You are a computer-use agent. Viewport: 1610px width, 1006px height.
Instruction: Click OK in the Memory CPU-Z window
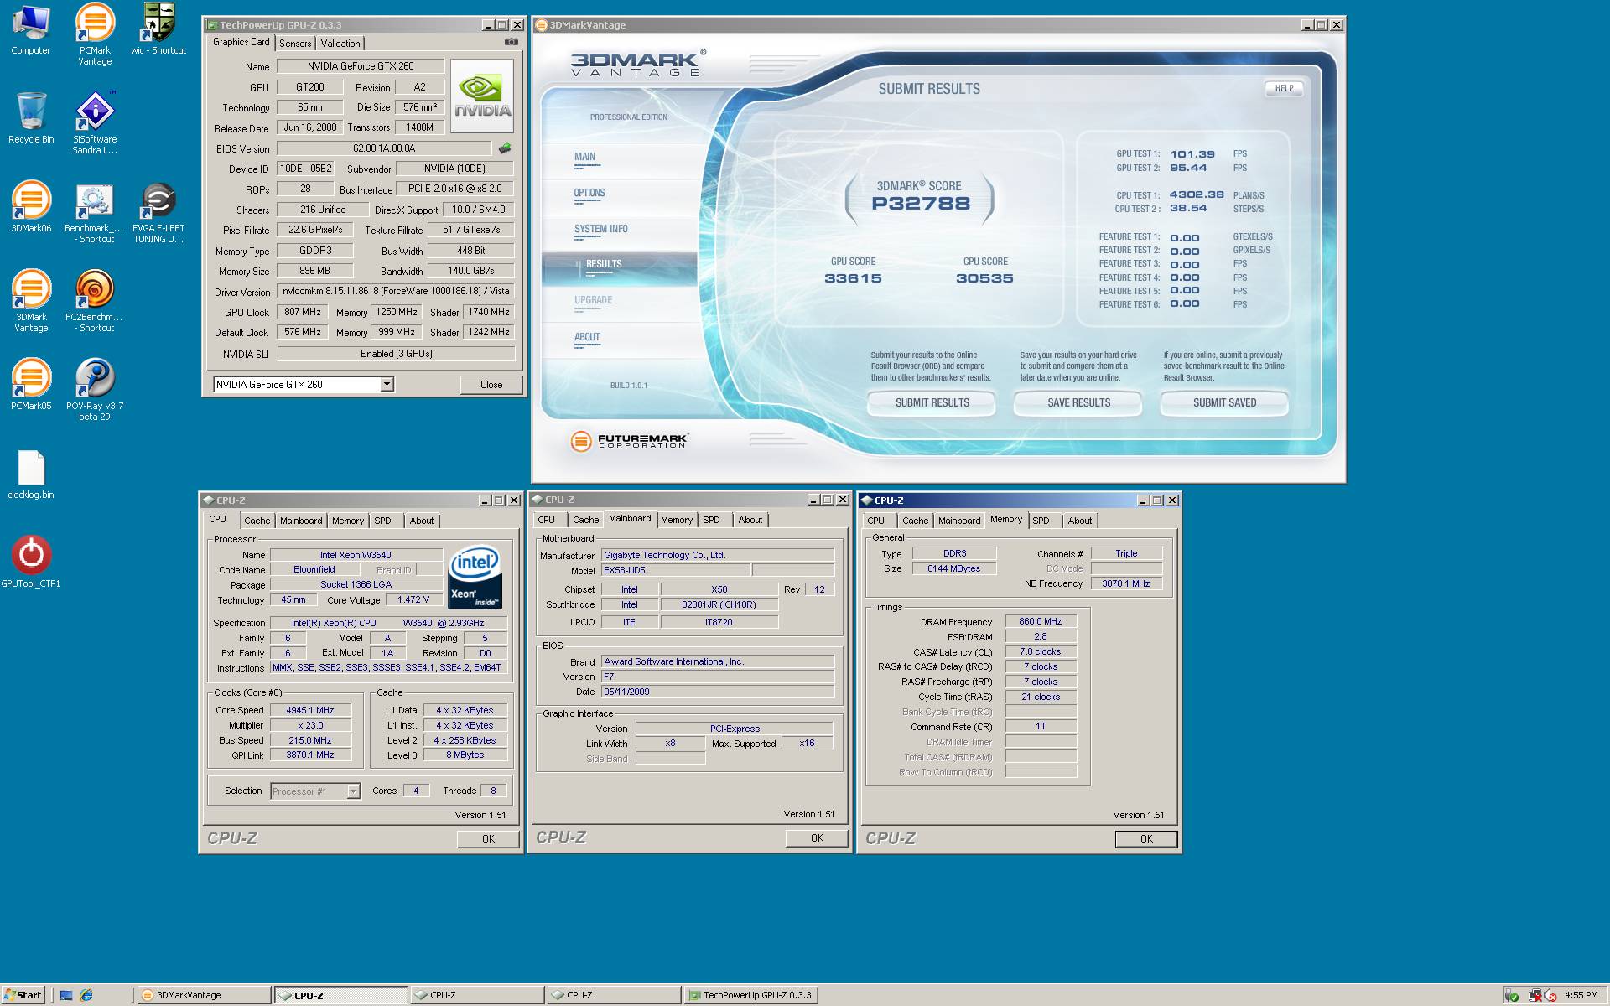(x=1146, y=838)
